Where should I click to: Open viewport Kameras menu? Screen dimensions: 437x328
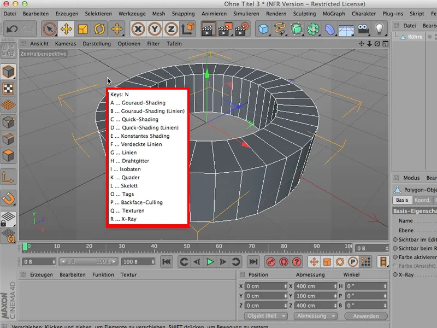66,44
